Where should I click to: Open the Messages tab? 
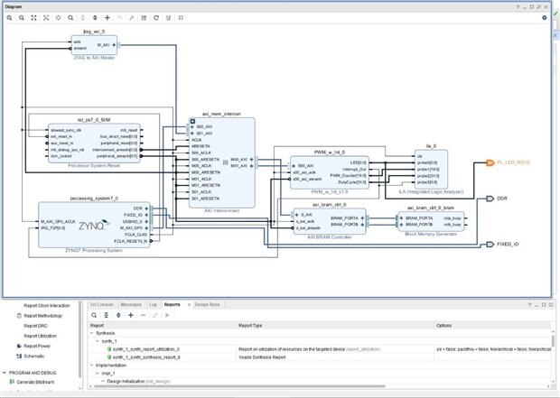pyautogui.click(x=130, y=305)
